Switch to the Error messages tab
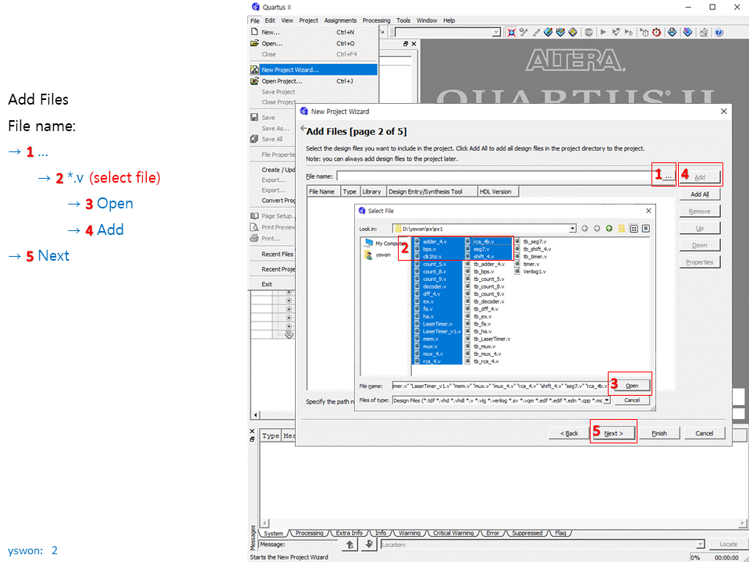Viewport: 749px width, 562px height. click(492, 533)
